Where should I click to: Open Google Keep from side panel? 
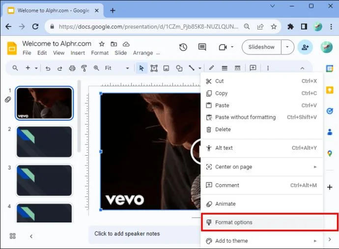tap(330, 90)
